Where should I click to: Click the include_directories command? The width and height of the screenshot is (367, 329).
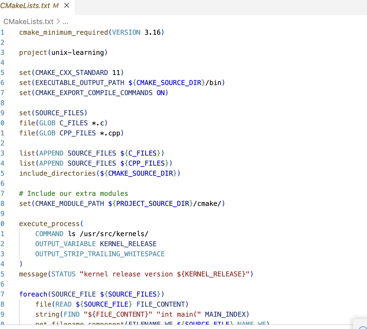pyautogui.click(x=57, y=173)
